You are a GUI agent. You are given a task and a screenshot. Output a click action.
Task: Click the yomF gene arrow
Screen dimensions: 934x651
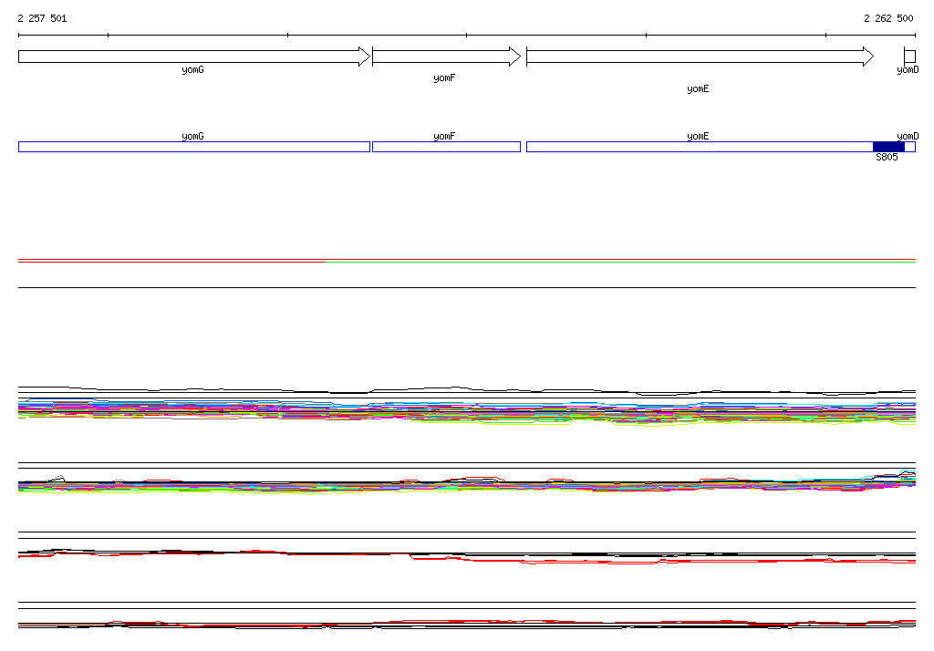coord(446,57)
